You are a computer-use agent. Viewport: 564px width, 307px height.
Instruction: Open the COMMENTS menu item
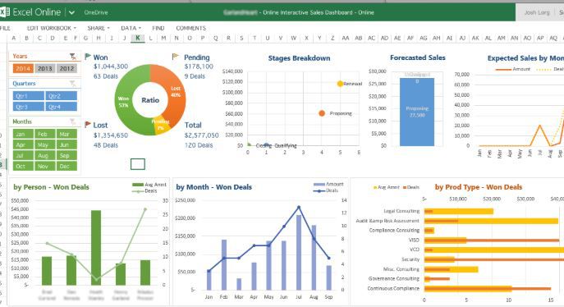[191, 28]
